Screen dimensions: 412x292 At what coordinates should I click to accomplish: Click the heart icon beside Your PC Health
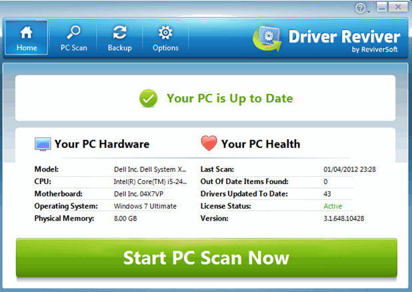[x=209, y=143]
